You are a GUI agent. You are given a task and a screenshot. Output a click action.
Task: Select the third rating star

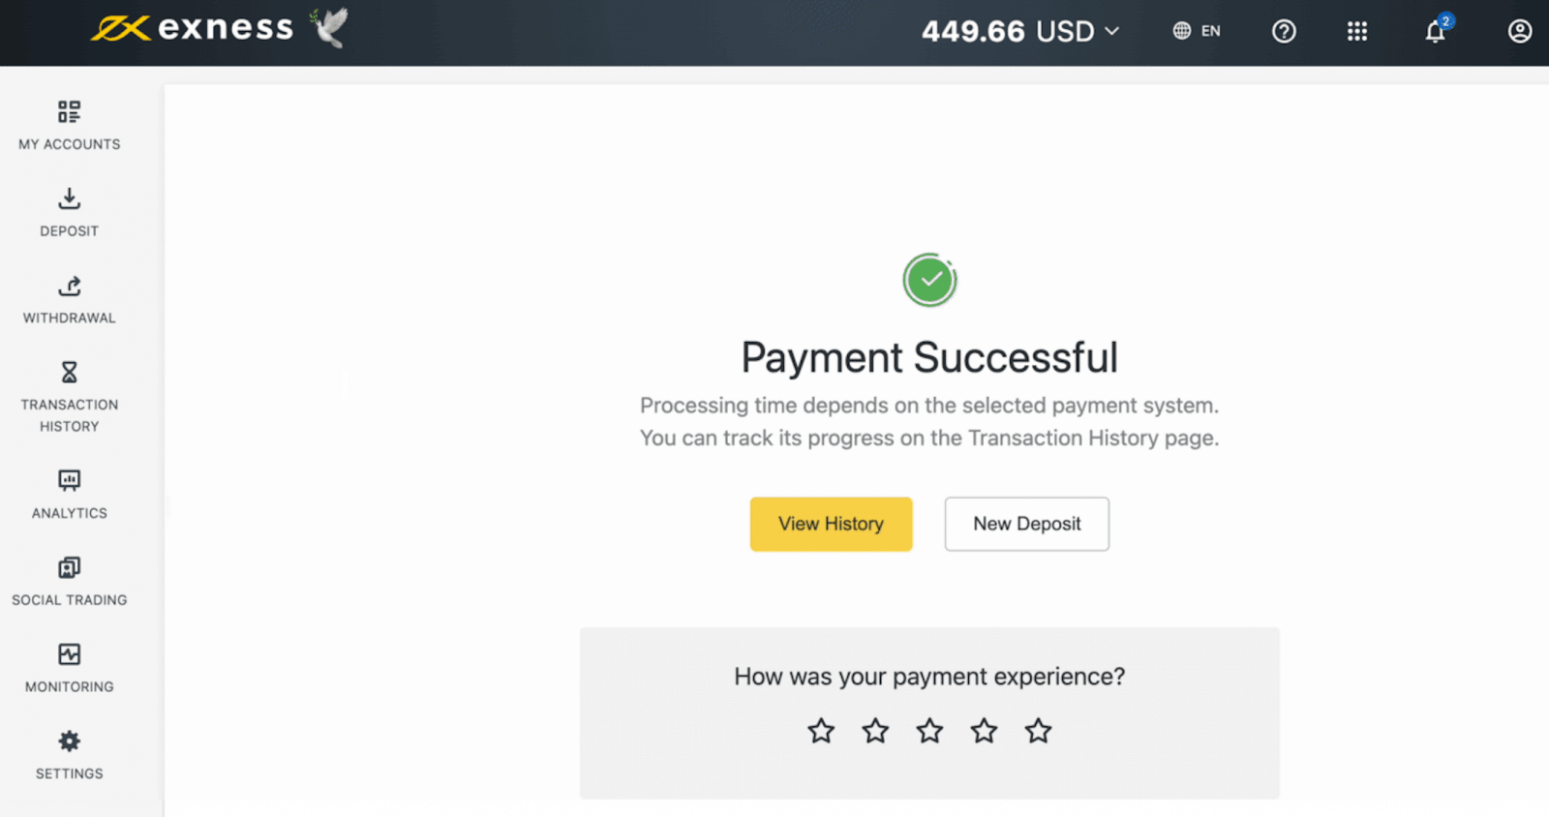(929, 731)
